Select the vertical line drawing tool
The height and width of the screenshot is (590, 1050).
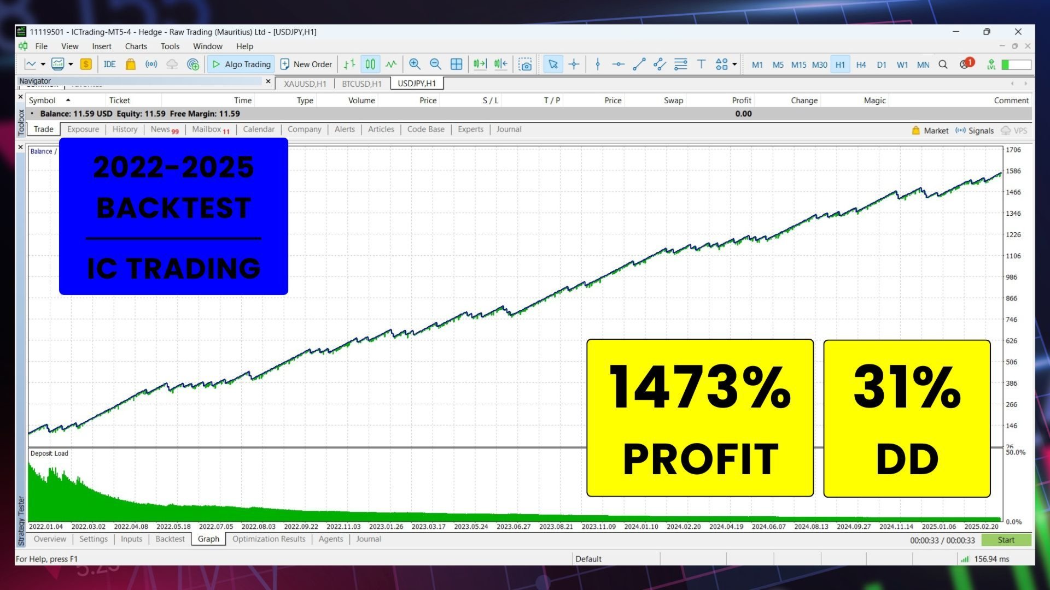click(598, 64)
